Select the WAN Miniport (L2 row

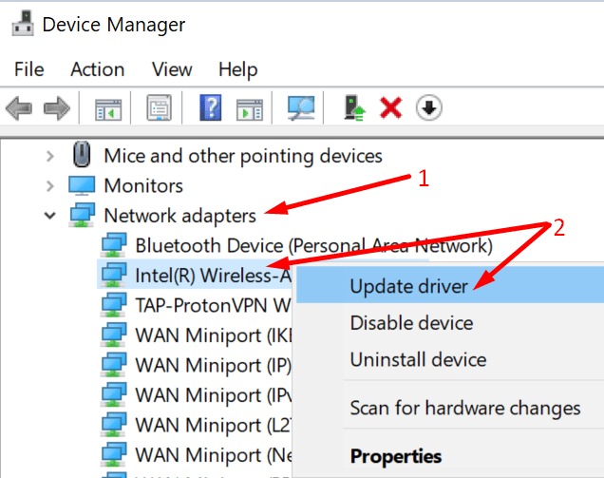pyautogui.click(x=214, y=425)
